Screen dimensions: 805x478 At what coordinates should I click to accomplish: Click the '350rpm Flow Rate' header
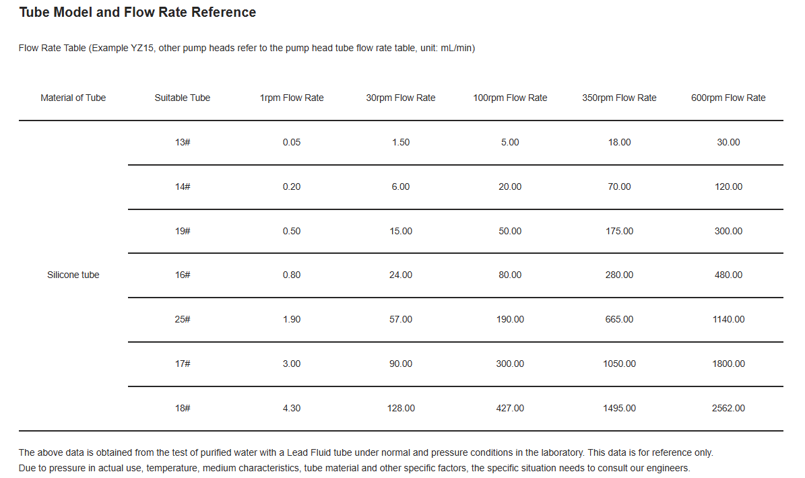[619, 98]
